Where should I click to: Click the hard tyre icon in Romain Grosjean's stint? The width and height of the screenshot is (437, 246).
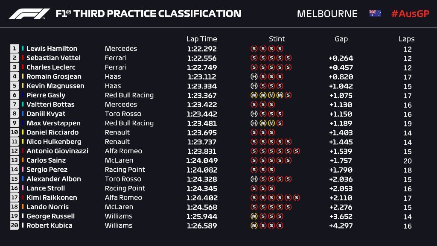254,77
